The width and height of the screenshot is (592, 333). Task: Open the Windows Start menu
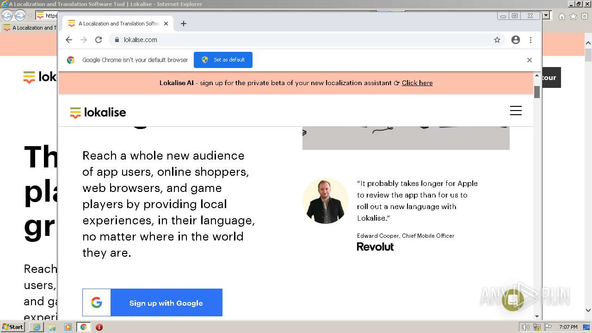[12, 327]
